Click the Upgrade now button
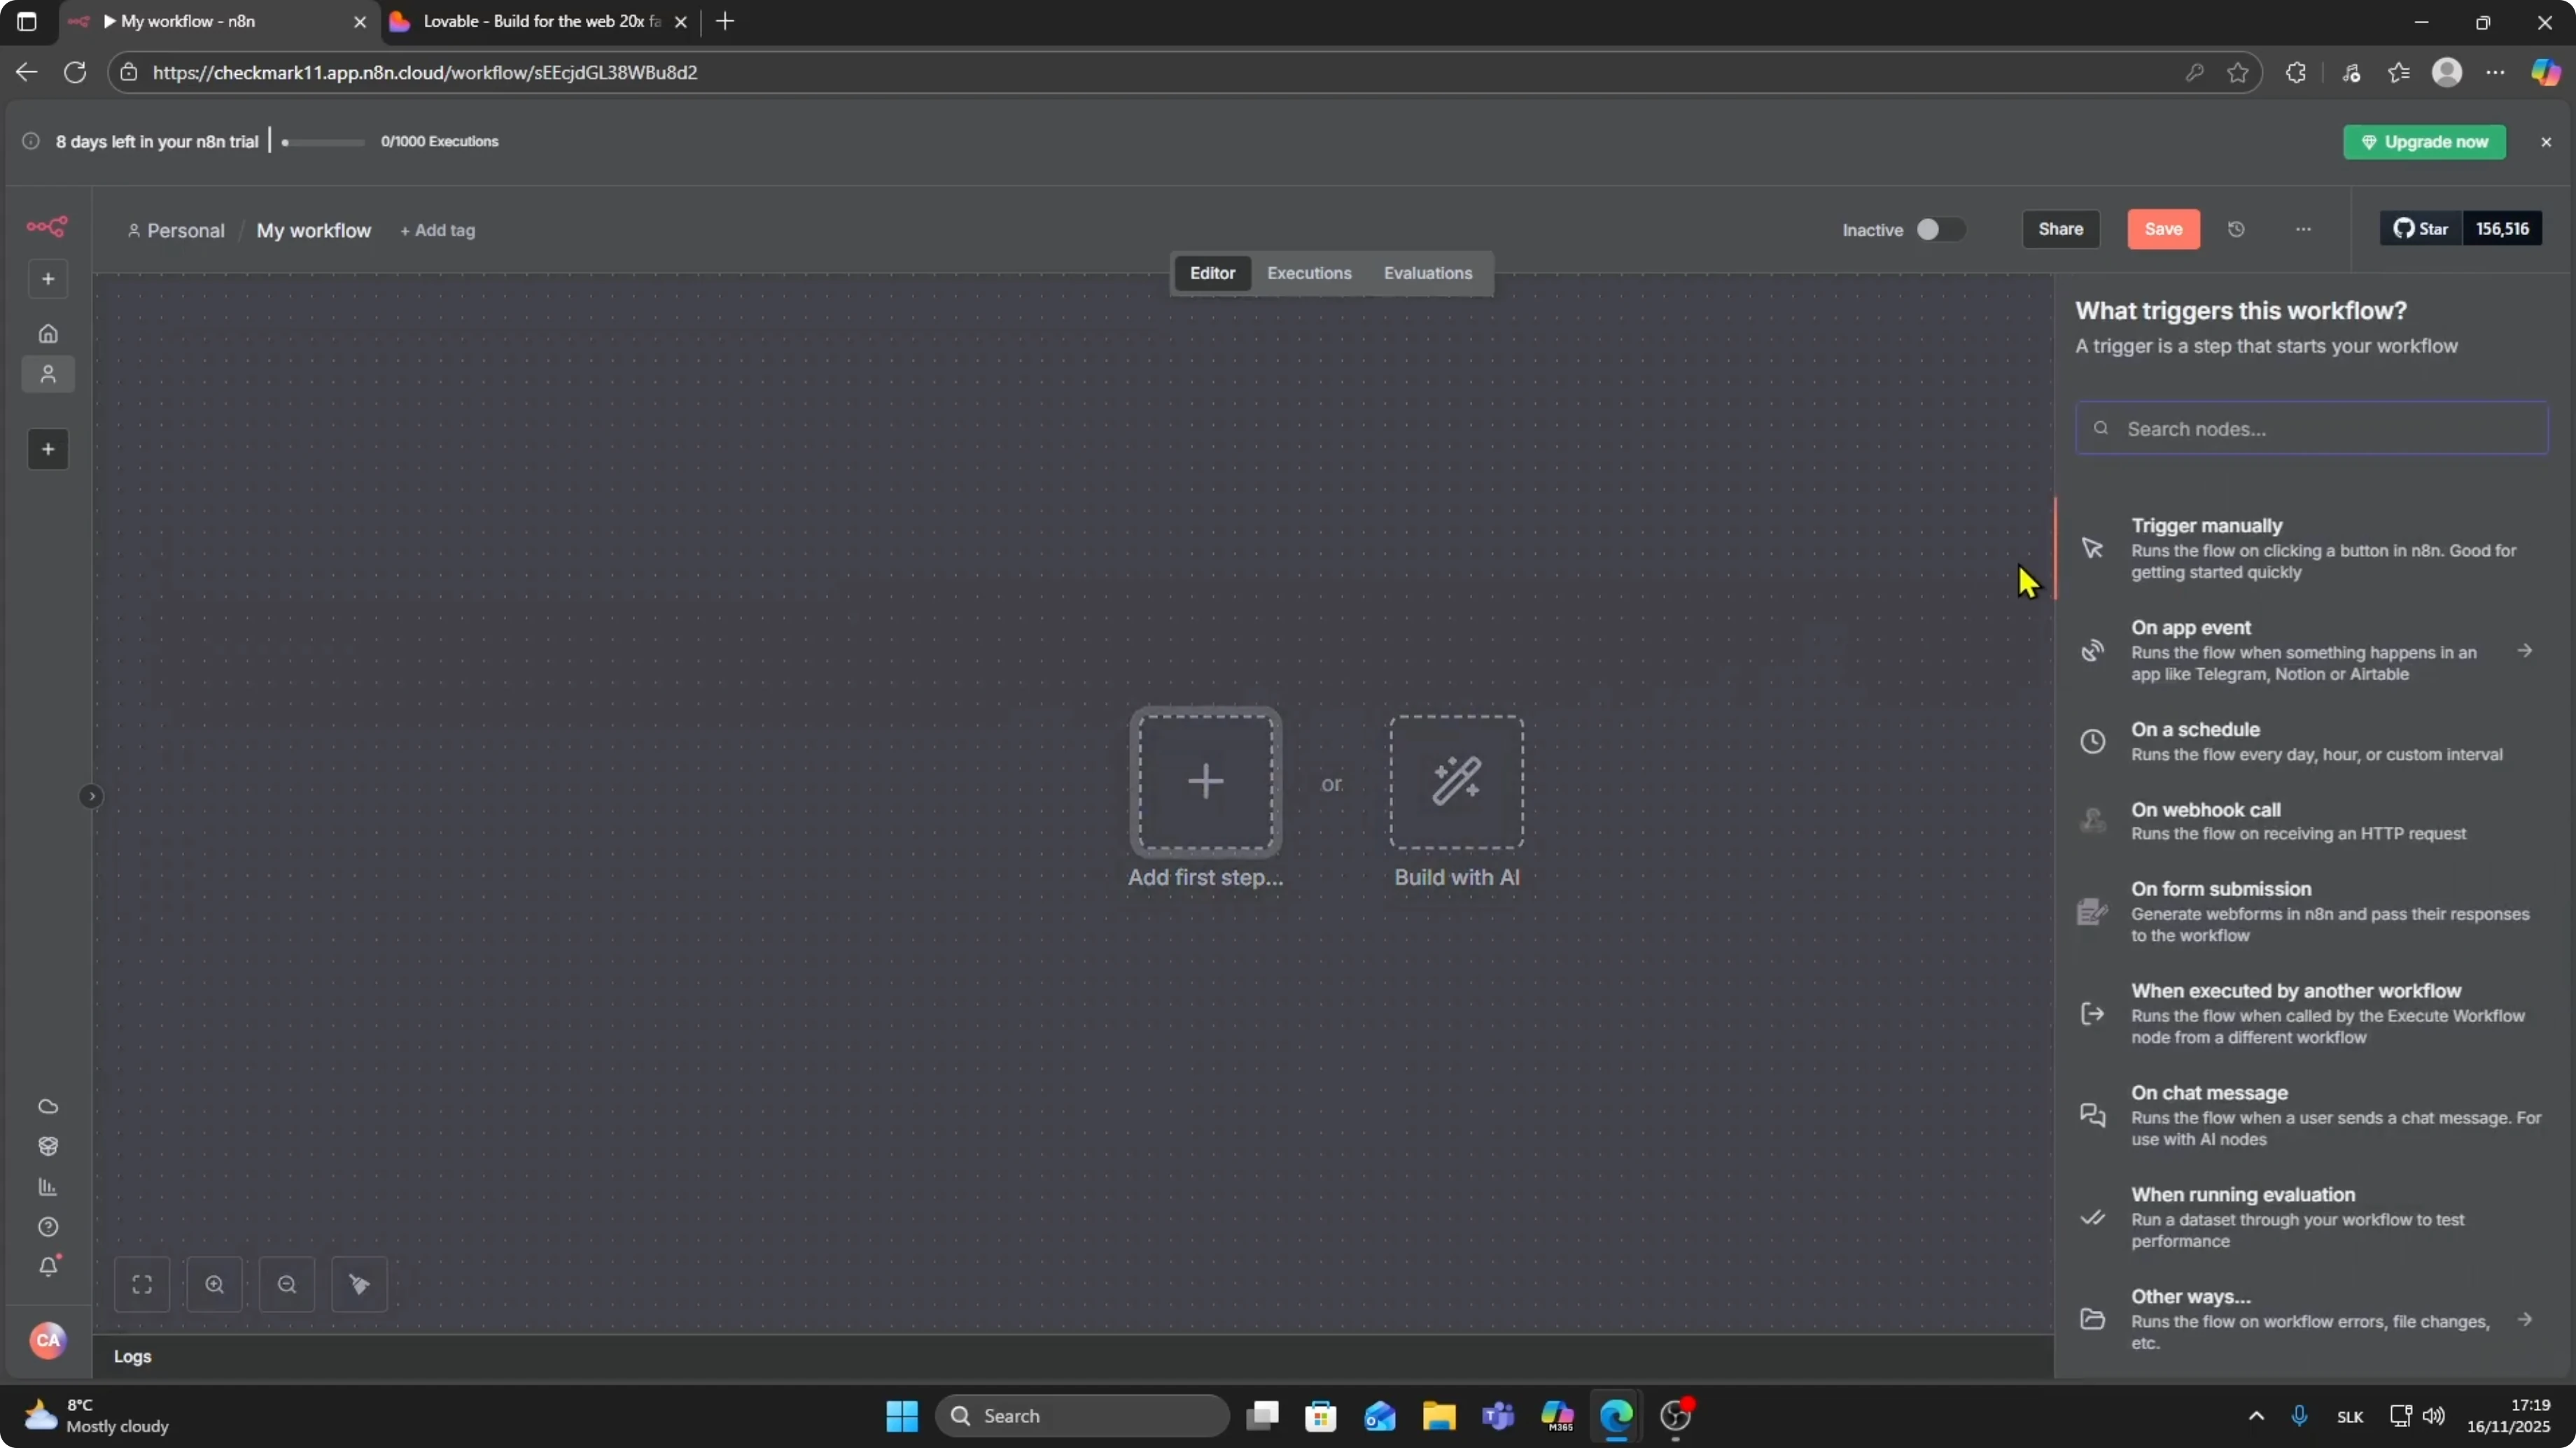 pos(2425,142)
